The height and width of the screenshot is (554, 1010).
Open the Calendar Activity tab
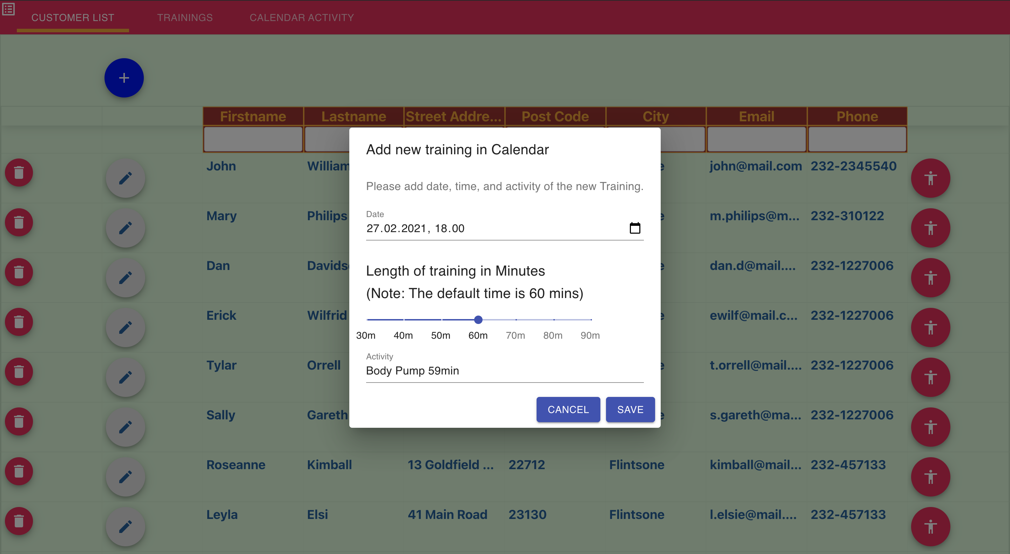point(302,18)
